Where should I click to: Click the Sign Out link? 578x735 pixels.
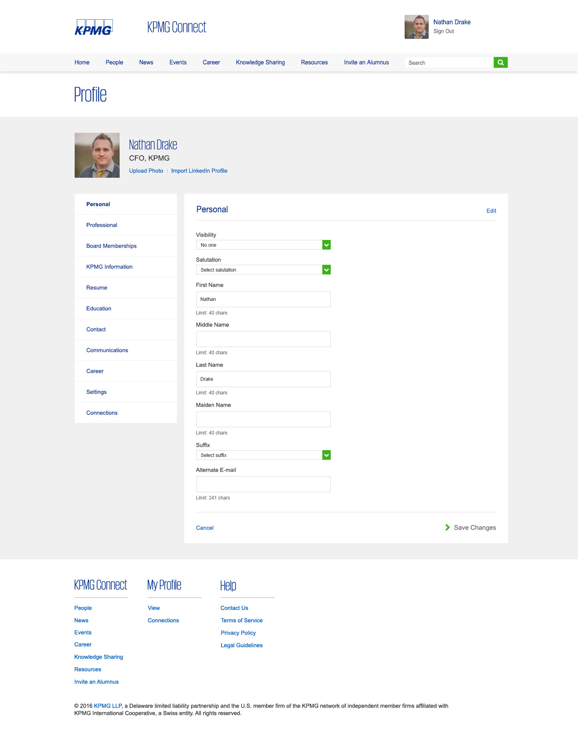pos(444,31)
